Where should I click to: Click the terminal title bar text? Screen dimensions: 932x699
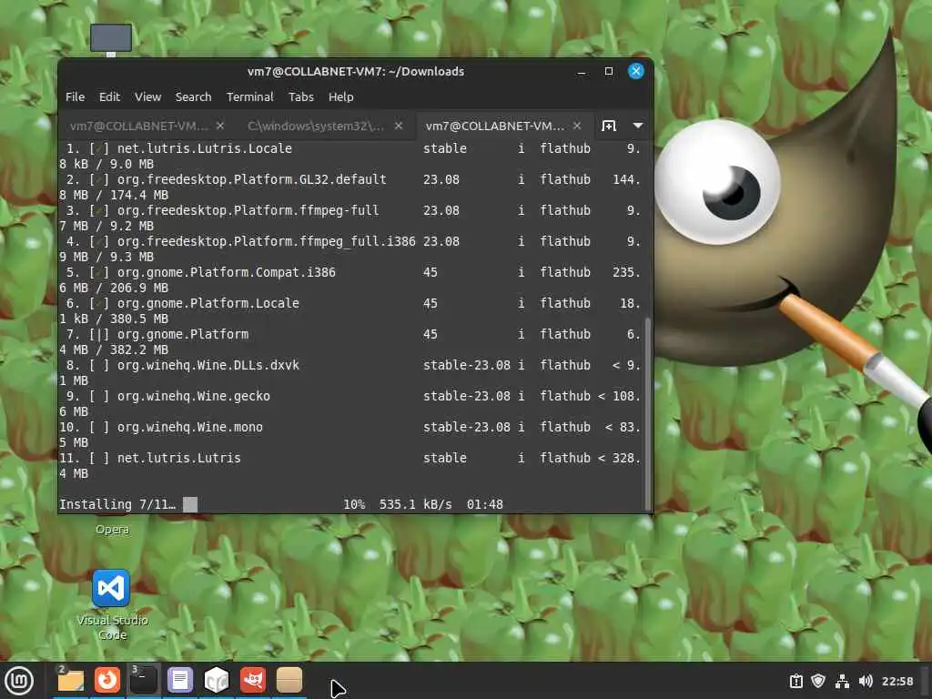coord(356,71)
